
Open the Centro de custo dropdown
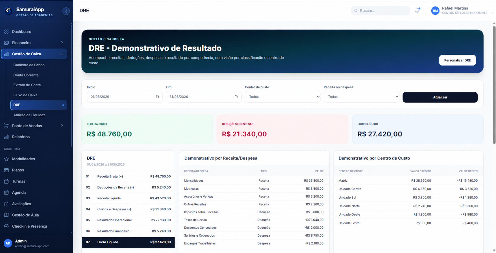pyautogui.click(x=282, y=97)
